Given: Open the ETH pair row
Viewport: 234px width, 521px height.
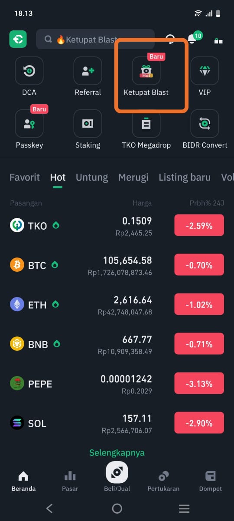Looking at the screenshot, I should click(117, 305).
